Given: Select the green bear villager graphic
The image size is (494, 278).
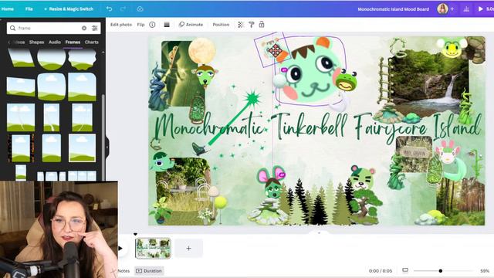Looking at the screenshot, I should 362,178.
